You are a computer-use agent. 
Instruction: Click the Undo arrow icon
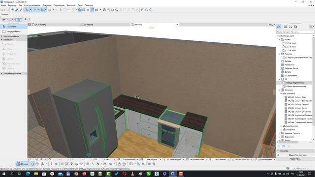pyautogui.click(x=3, y=10)
